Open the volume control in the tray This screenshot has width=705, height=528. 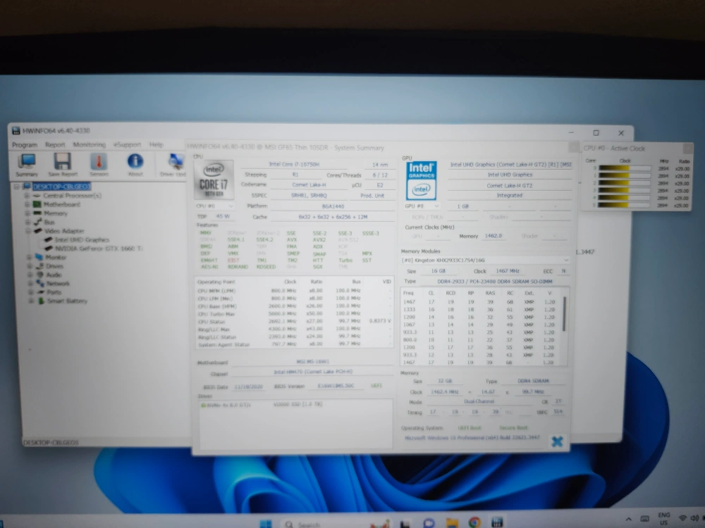[x=694, y=518]
